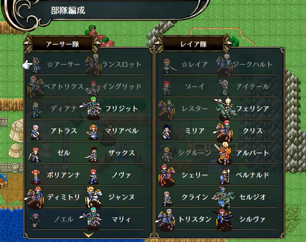Click シルヴァ's dark rider sprite
This screenshot has width=306, height=242.
tap(224, 219)
